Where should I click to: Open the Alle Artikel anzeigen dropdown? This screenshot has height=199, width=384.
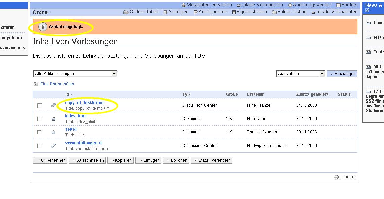pos(75,74)
